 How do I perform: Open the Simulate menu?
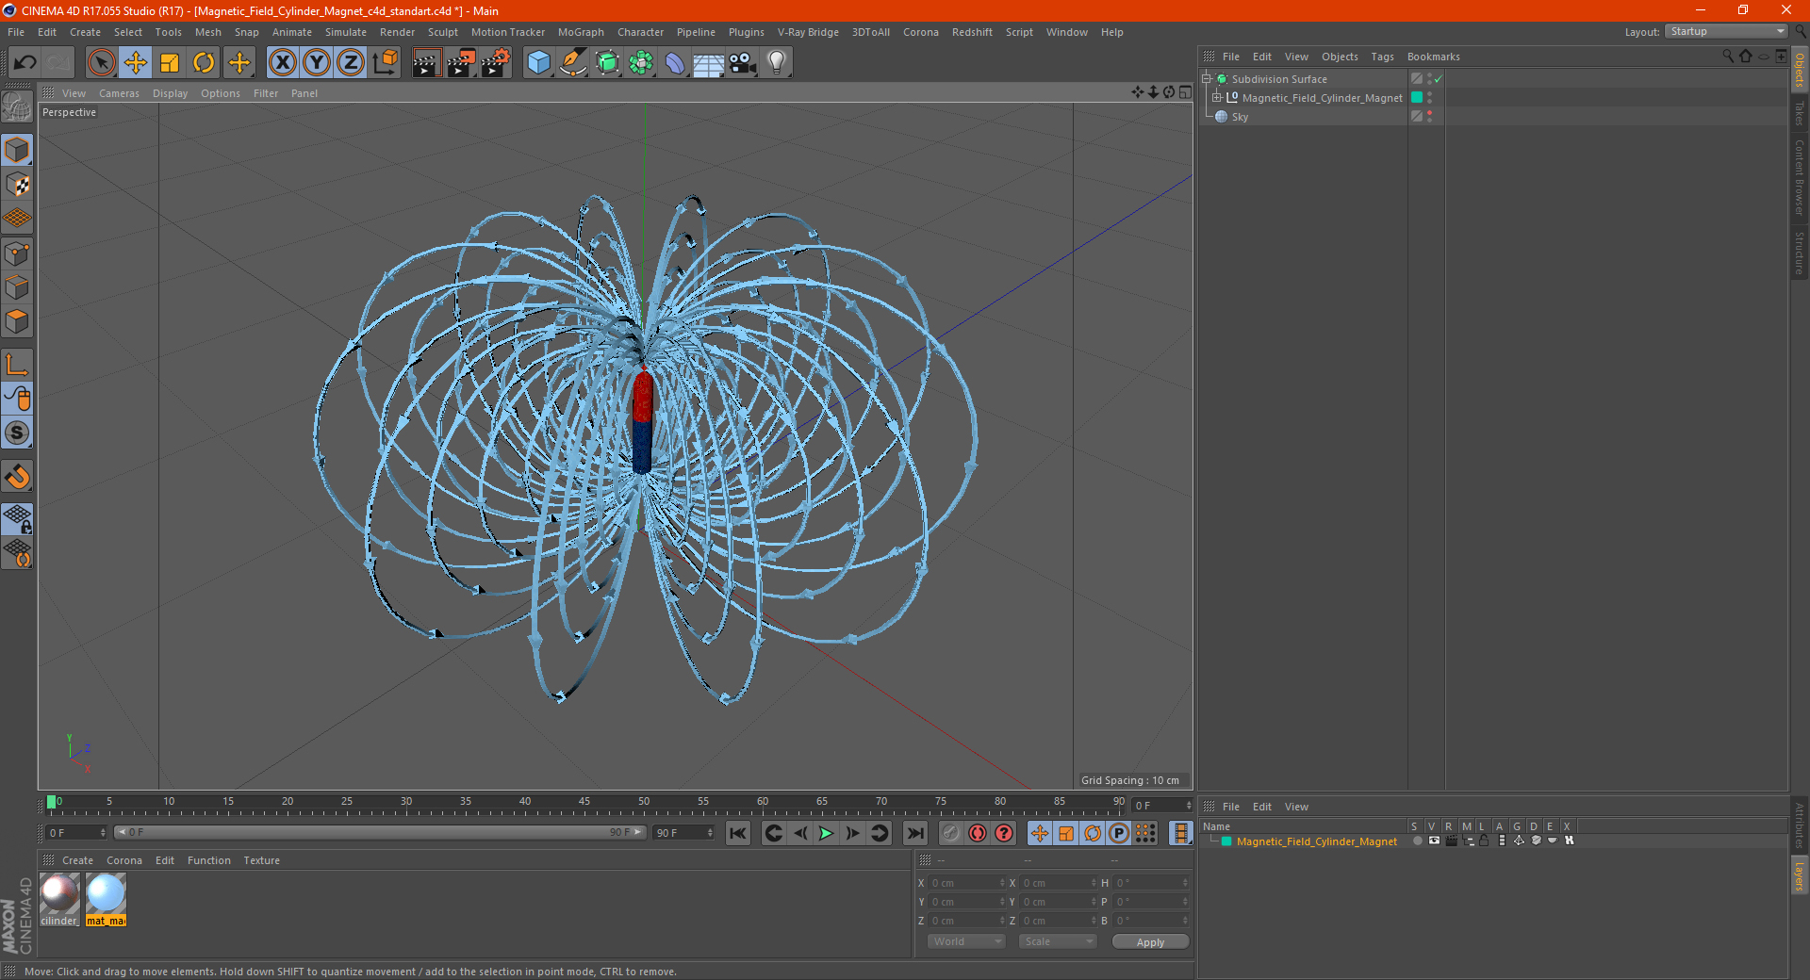tap(346, 32)
